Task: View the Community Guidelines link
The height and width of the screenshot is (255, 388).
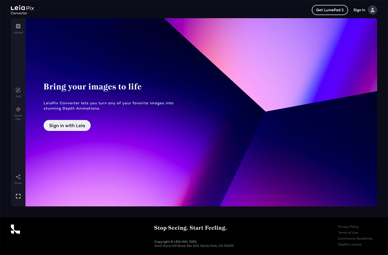Action: [x=355, y=239]
